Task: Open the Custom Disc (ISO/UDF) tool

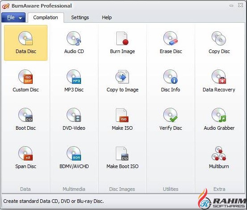Action: click(26, 81)
